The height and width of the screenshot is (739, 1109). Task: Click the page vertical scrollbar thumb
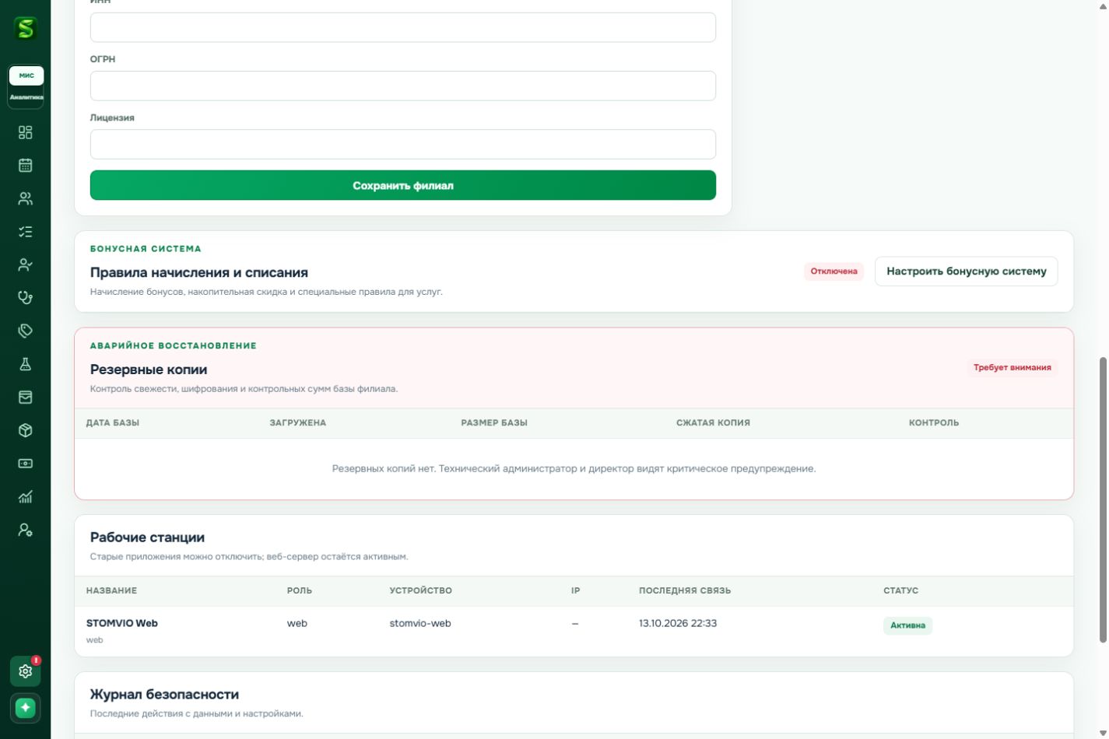1102,500
